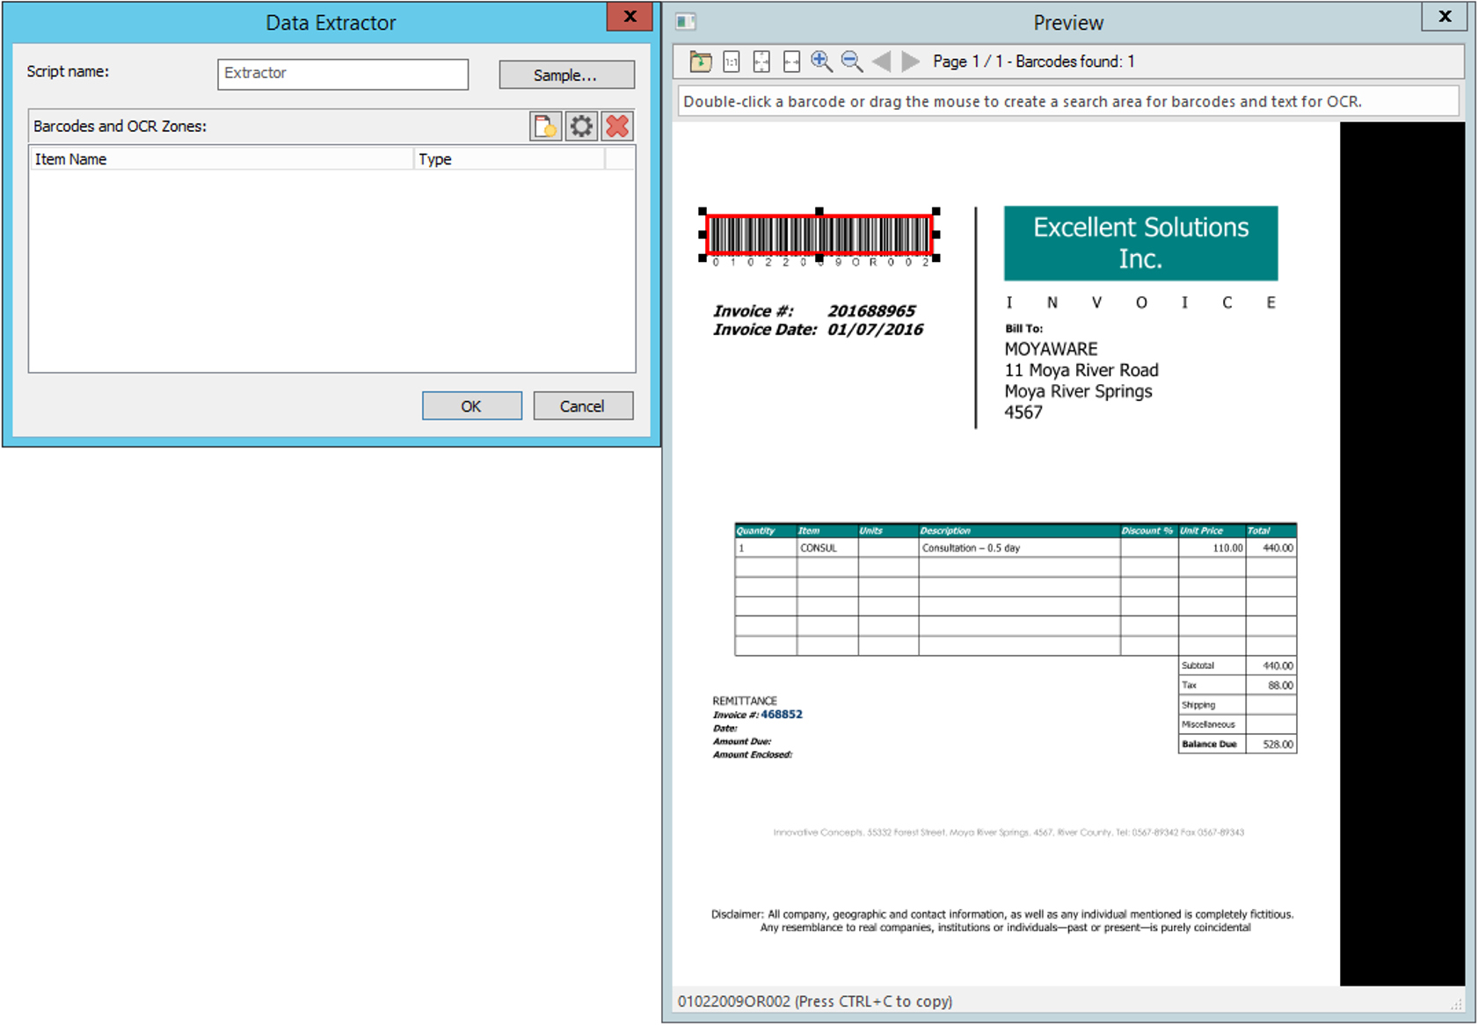Add a new barcode or OCR item

[544, 126]
